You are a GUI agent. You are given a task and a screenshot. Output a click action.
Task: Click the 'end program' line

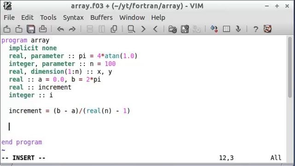(22, 142)
